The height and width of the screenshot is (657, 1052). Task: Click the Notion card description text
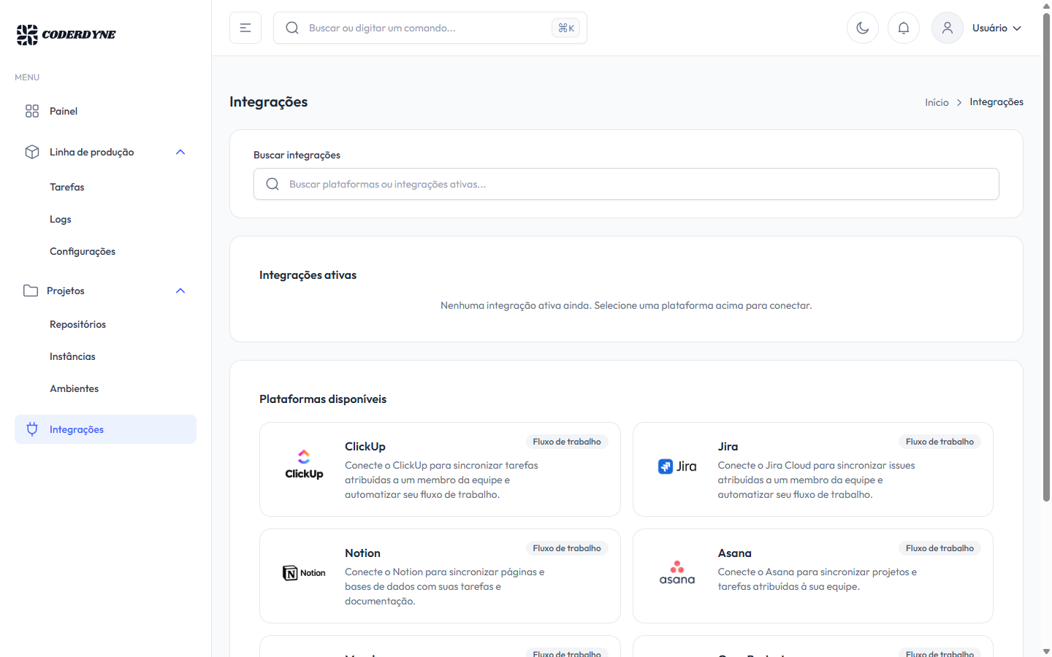tap(444, 586)
